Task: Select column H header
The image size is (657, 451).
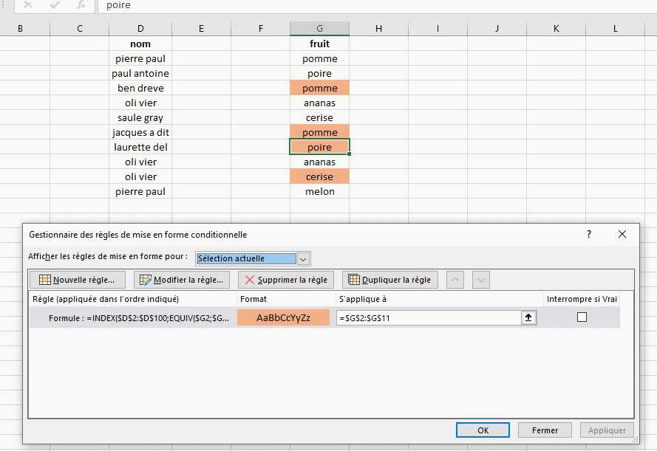Action: click(379, 29)
